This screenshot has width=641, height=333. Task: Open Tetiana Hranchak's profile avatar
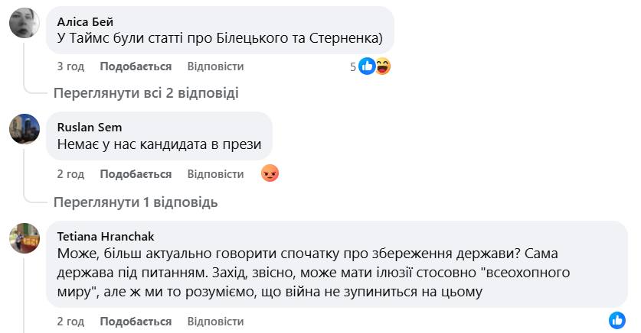[x=25, y=238]
